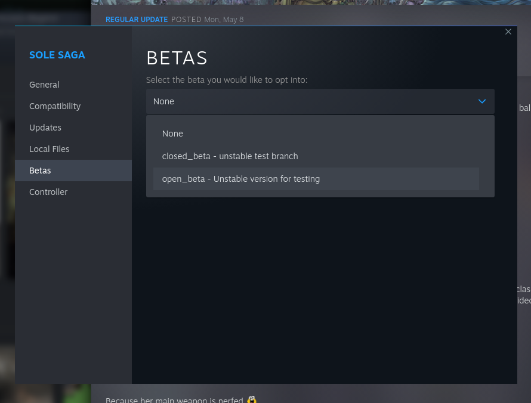This screenshot has width=531, height=403.
Task: Go to the Updates settings page
Action: pos(45,128)
